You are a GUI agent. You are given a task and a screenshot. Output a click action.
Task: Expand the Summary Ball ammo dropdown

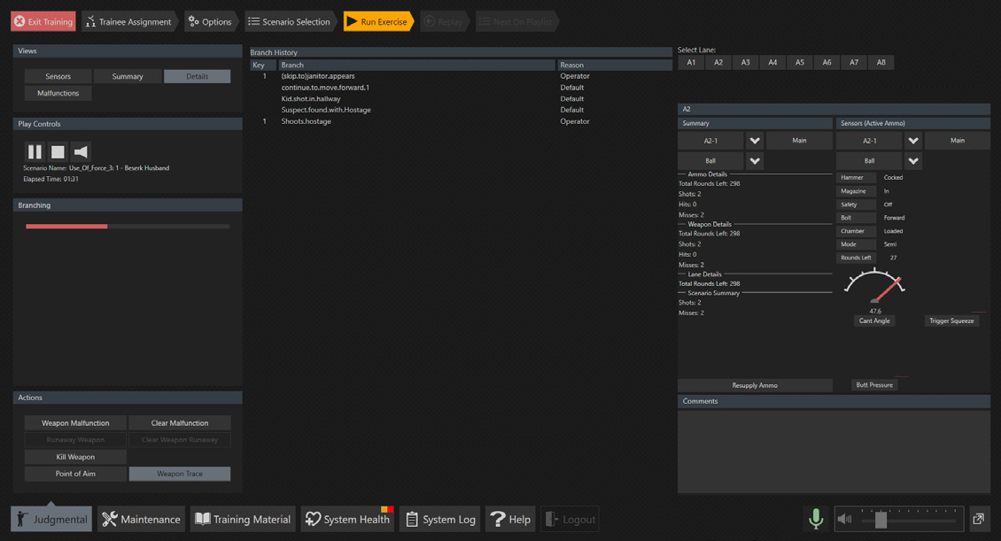pos(755,161)
